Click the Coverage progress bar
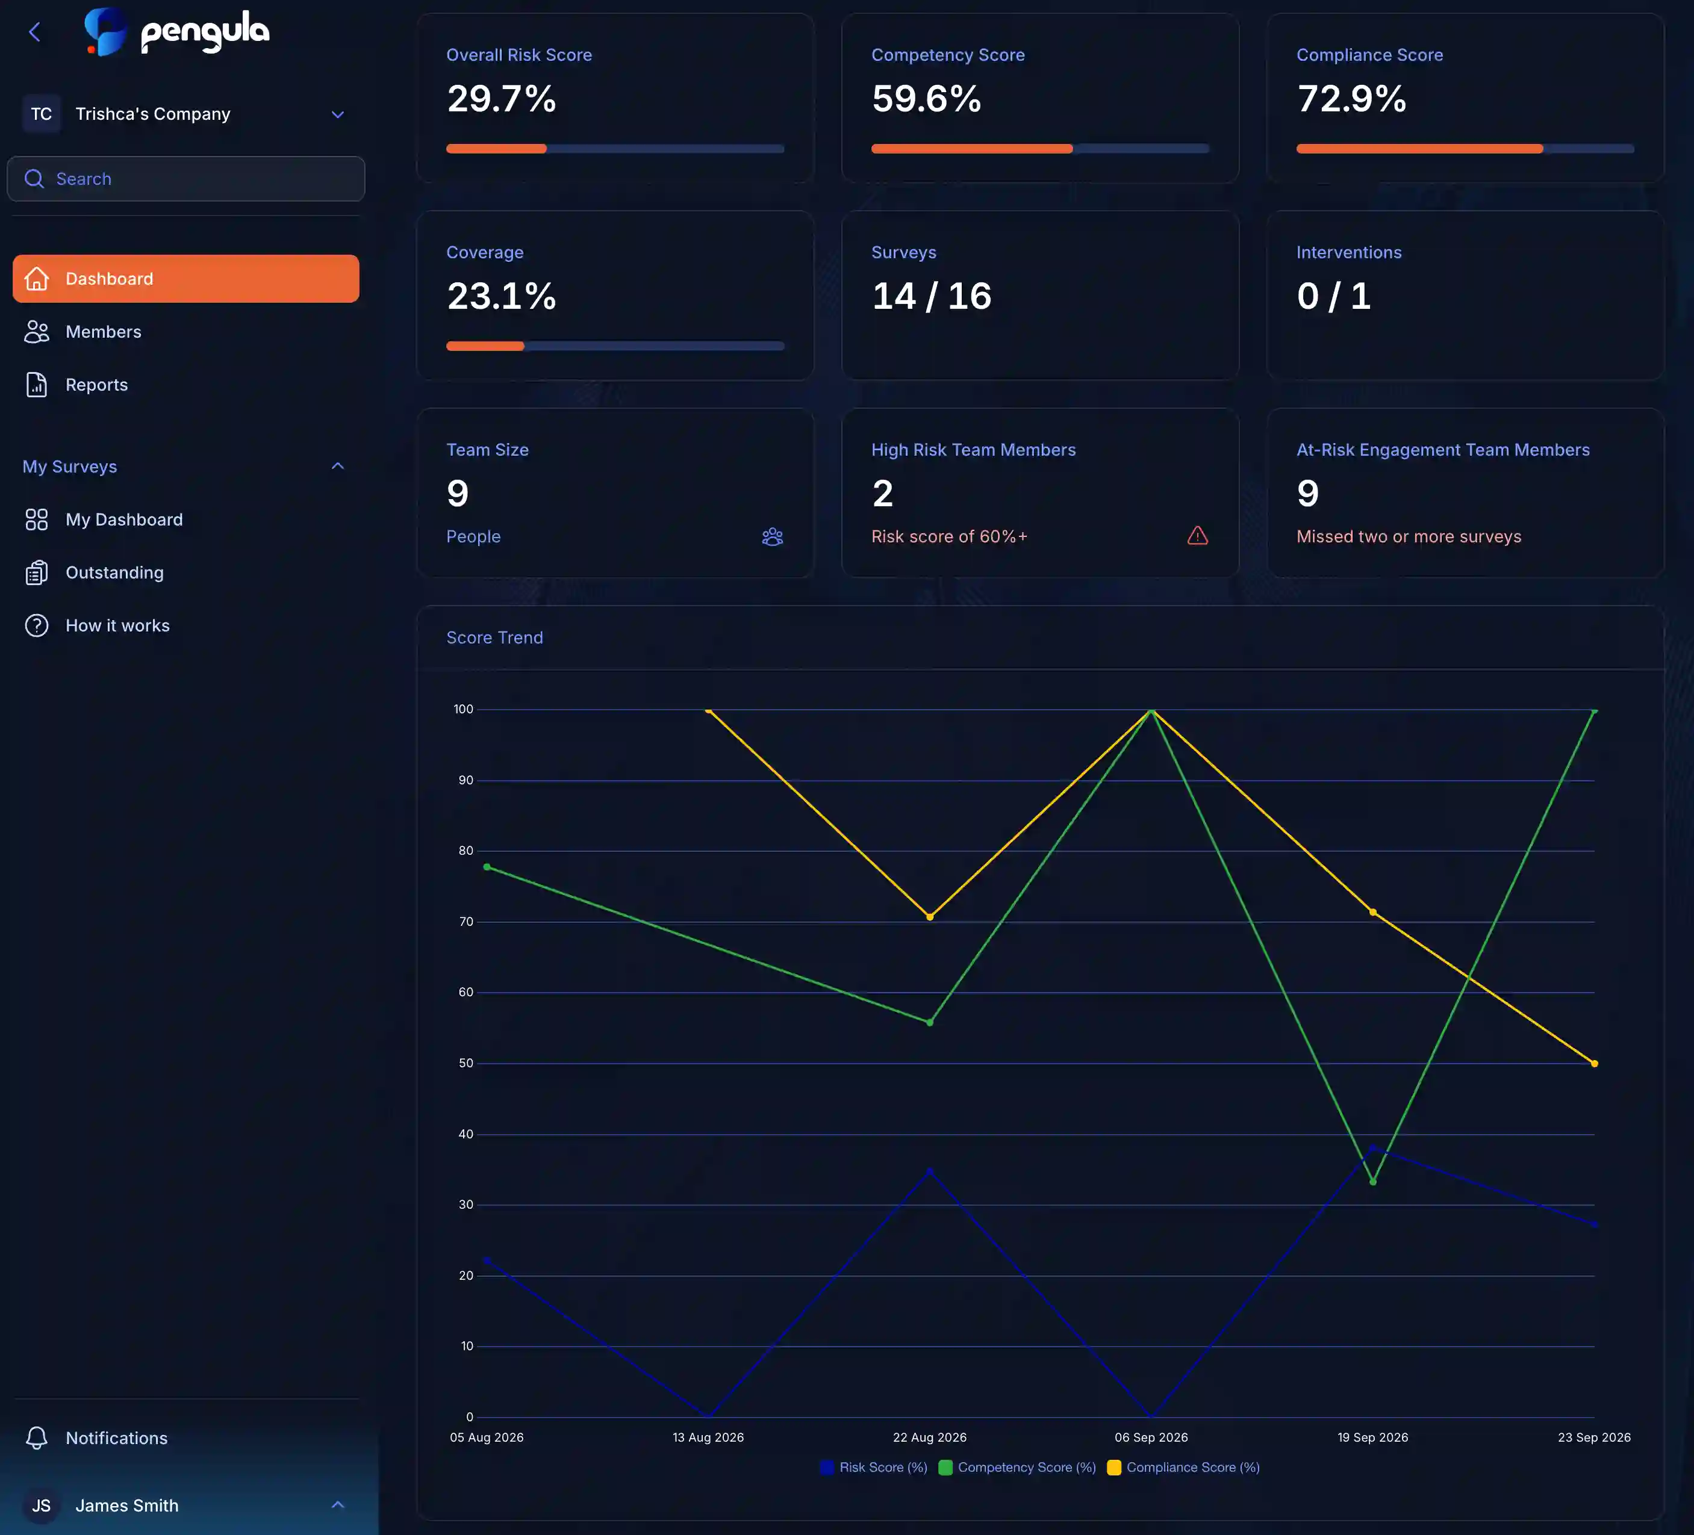The image size is (1694, 1535). (x=615, y=346)
